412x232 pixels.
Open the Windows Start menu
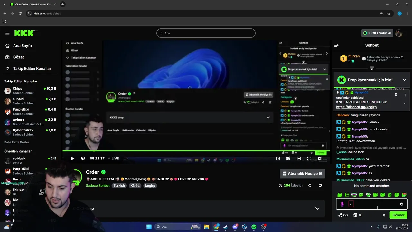coord(149,227)
